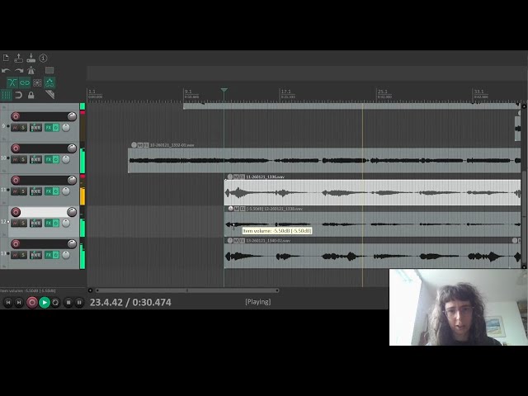Bypass FX on track 13
528x396 pixels.
56,255
